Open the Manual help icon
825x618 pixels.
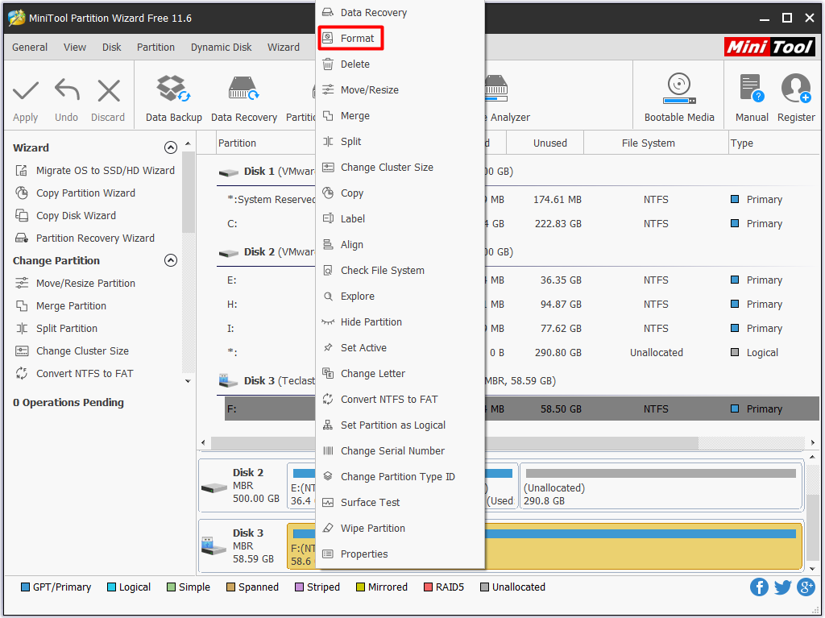coord(751,90)
